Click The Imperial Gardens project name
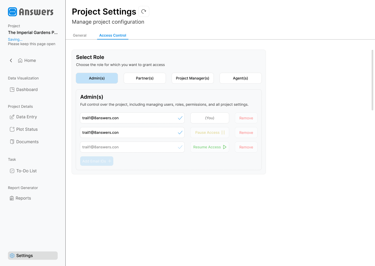This screenshot has height=266, width=375. pos(33,32)
